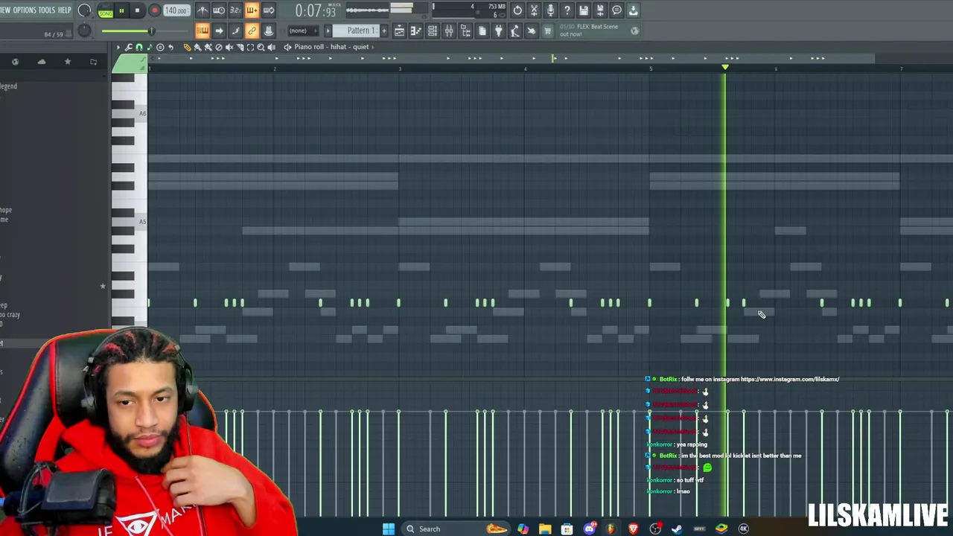Toggle the 3-2-1 countdown before recording

tap(235, 10)
